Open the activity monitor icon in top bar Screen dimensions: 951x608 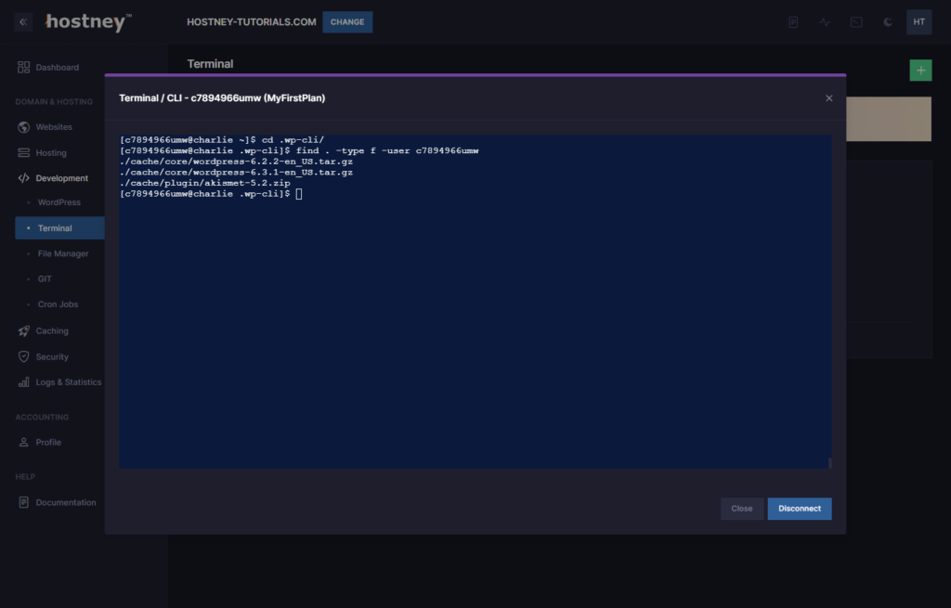click(824, 21)
